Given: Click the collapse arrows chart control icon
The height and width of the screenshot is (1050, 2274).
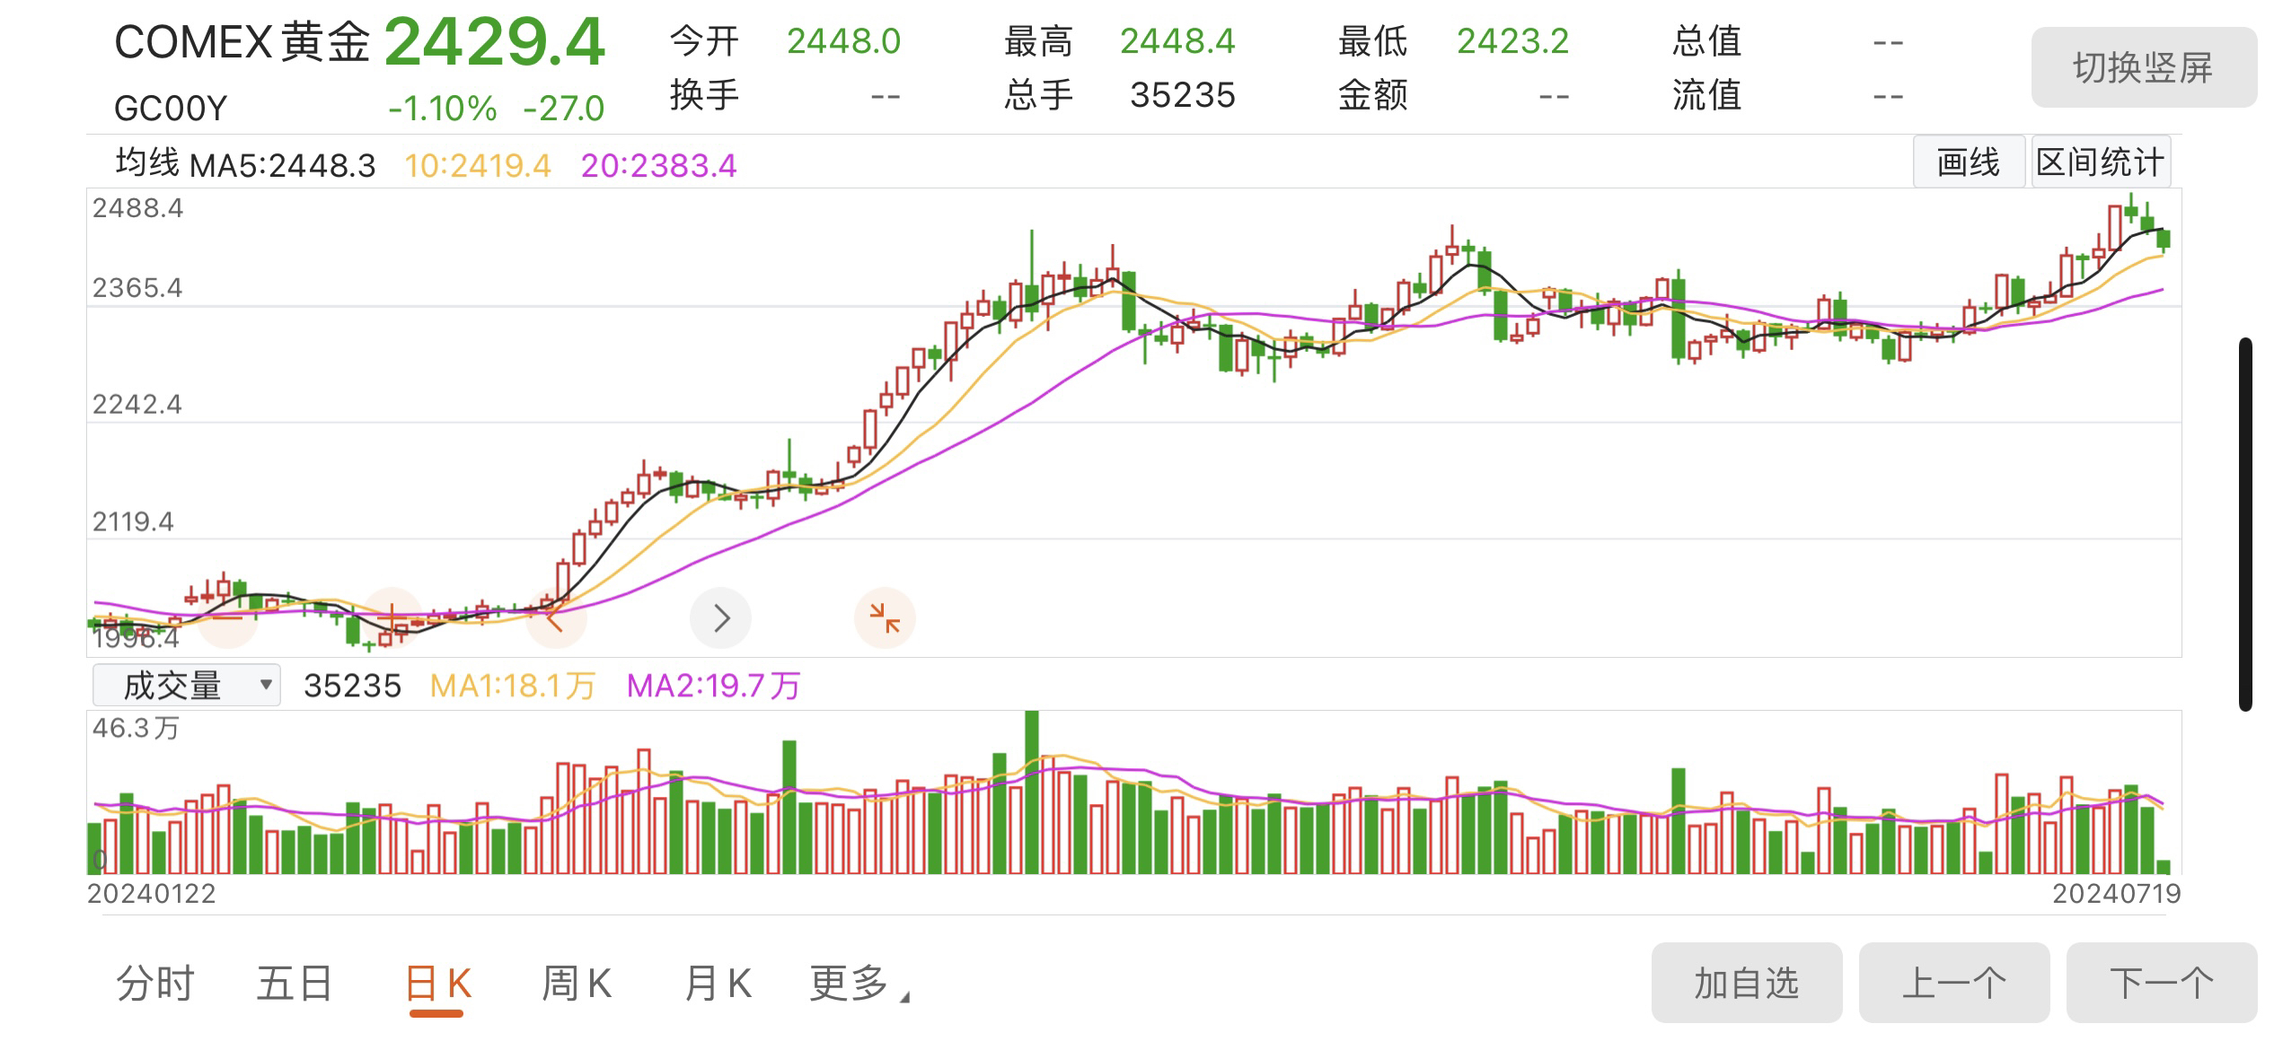Looking at the screenshot, I should [885, 617].
